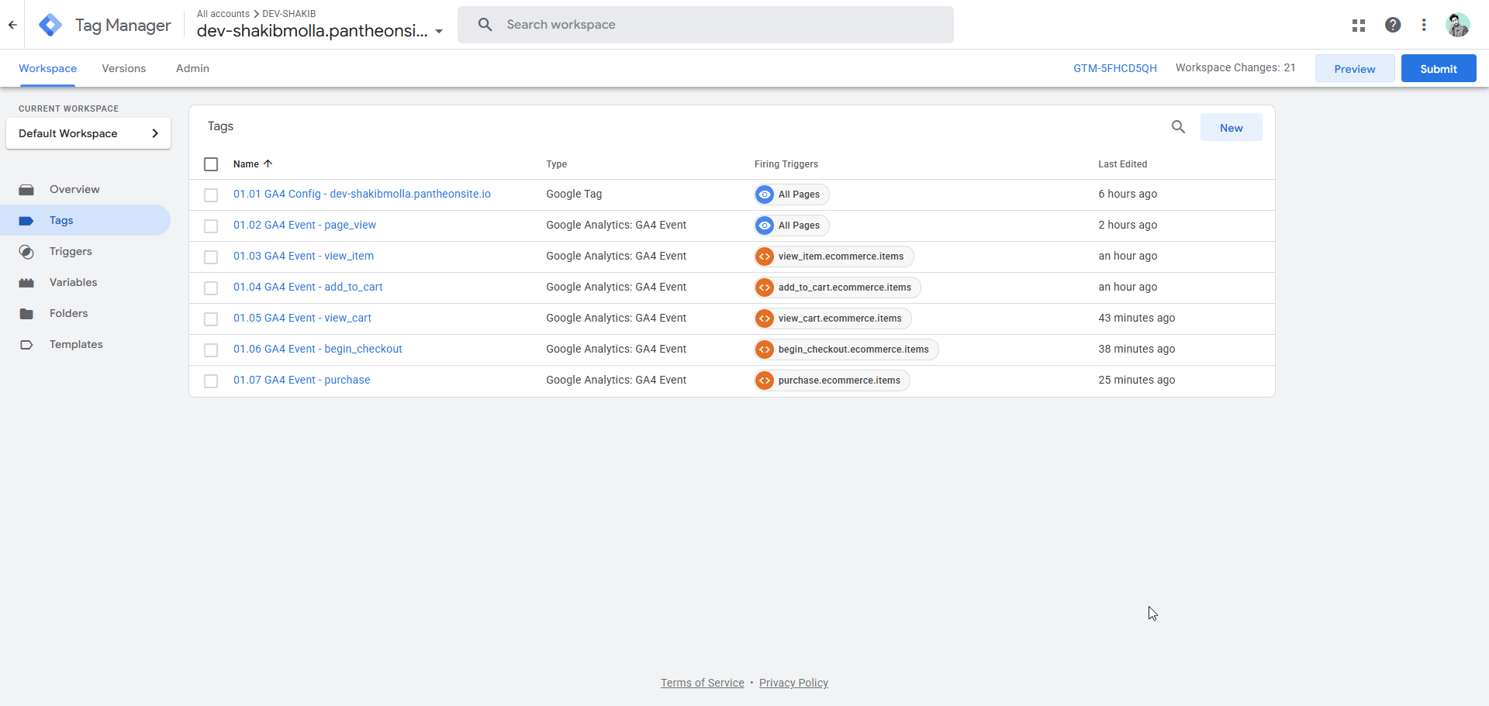Image resolution: width=1489 pixels, height=706 pixels.
Task: Open Variables in the sidebar
Action: point(74,283)
